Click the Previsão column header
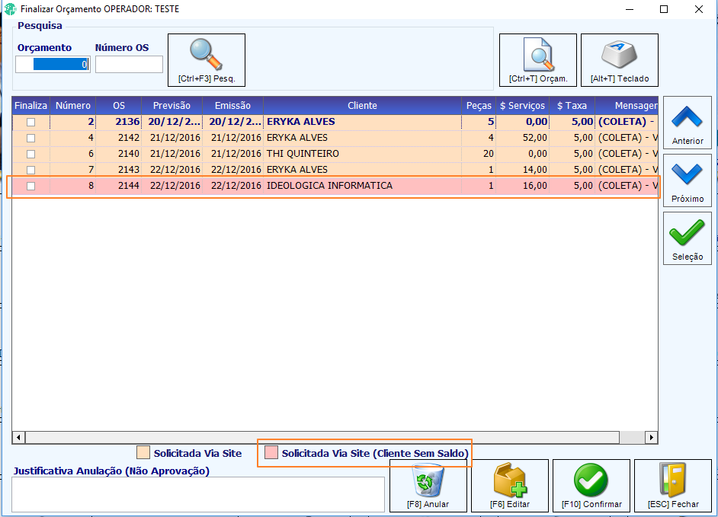Image resolution: width=718 pixels, height=517 pixels. [171, 106]
